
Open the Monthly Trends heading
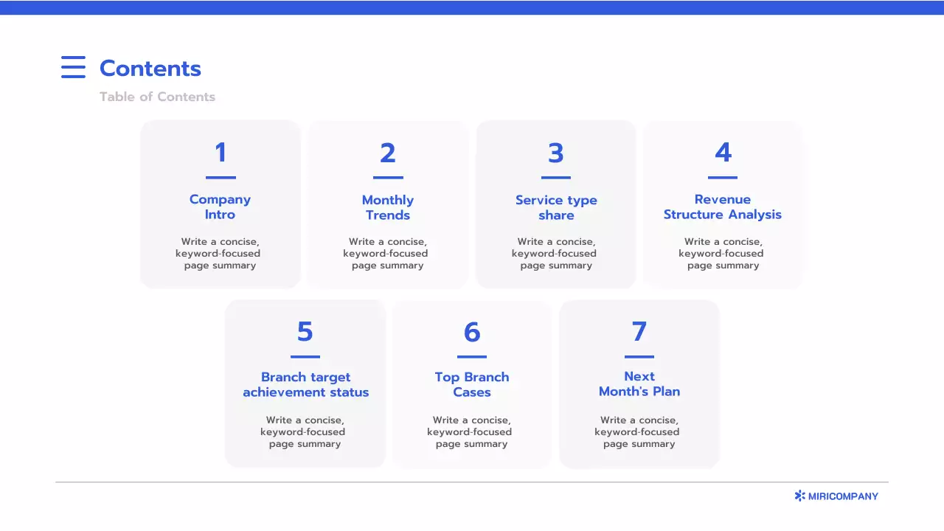point(387,208)
